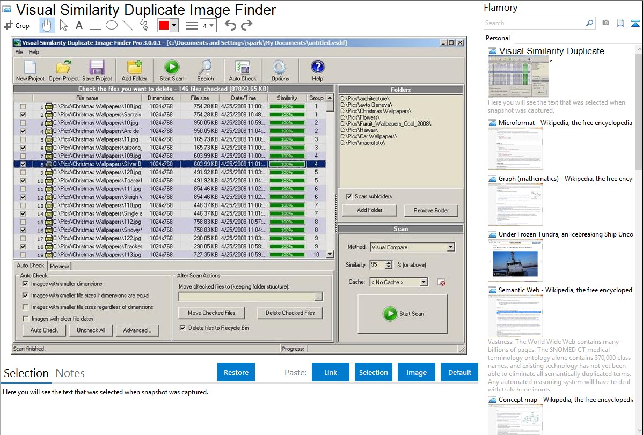The width and height of the screenshot is (643, 435).
Task: Switch to the Notes tab
Action: (x=70, y=373)
